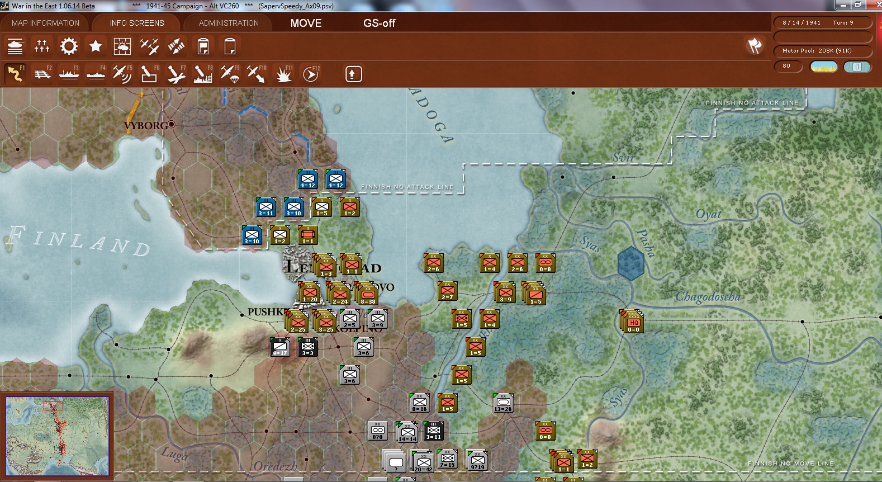Select the 8=38 Soviet unit stack
The image size is (882, 482).
(x=367, y=294)
